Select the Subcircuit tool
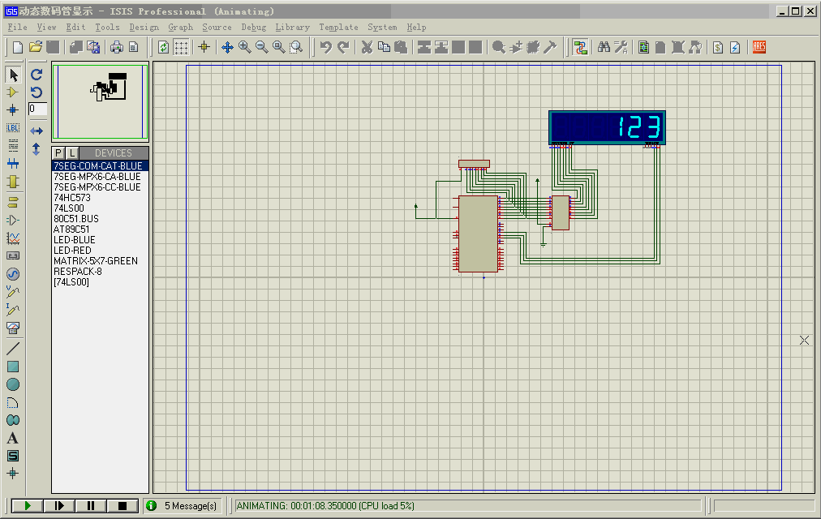This screenshot has width=821, height=519. pos(13,182)
